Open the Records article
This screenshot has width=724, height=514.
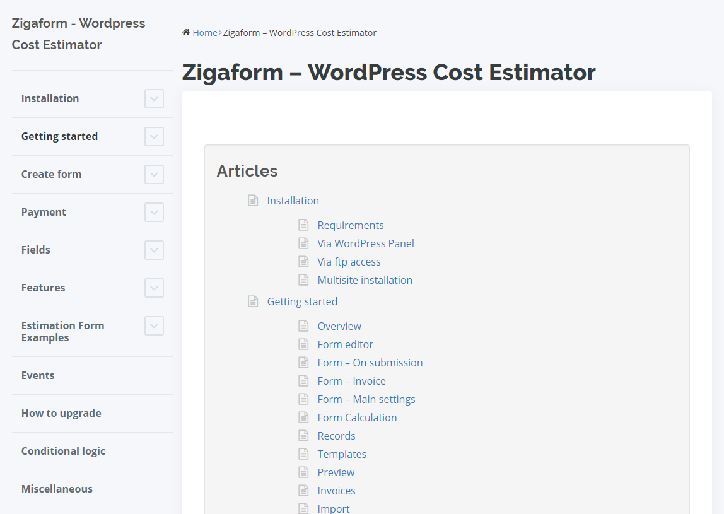[336, 436]
